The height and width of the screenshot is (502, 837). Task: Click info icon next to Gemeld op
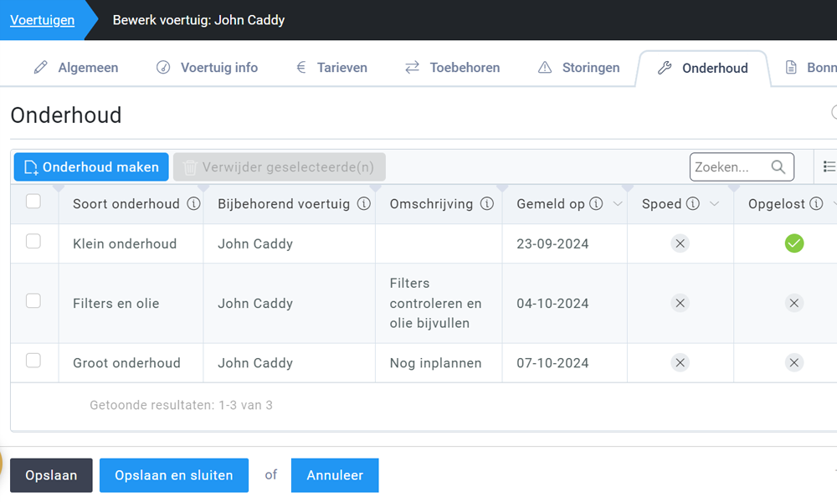tap(596, 204)
